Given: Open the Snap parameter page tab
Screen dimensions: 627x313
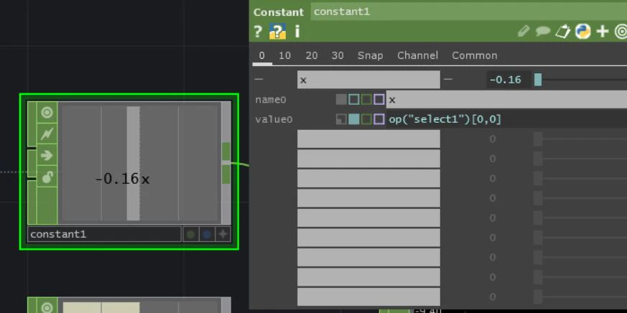Looking at the screenshot, I should [371, 55].
